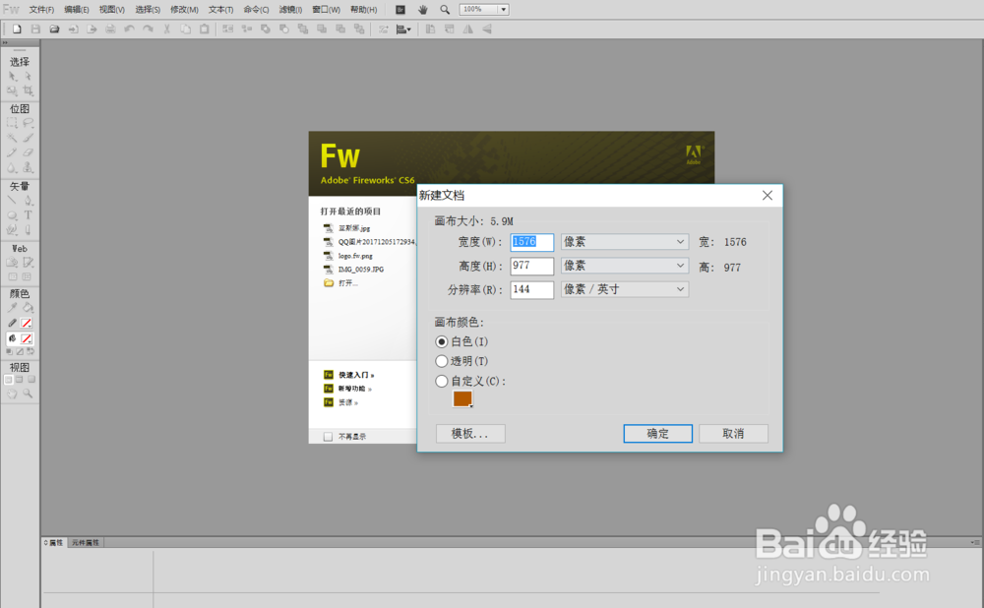Viewport: 984px width, 608px height.
Task: Select the Zoom magnifier in the menu bar
Action: (x=445, y=10)
